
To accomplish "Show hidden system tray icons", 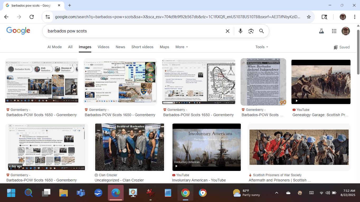I will 276,193.
